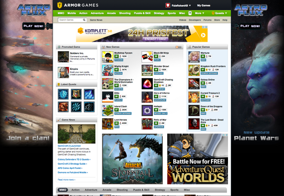Click the user avatar shield icon
Image resolution: width=284 pixels, height=196 pixels.
tap(168, 5)
